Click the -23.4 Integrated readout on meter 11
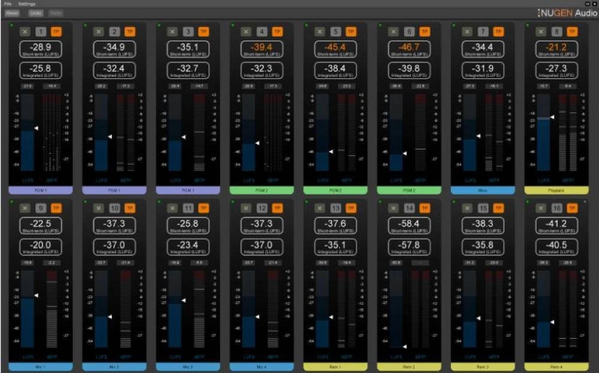The image size is (599, 373). pos(188,247)
